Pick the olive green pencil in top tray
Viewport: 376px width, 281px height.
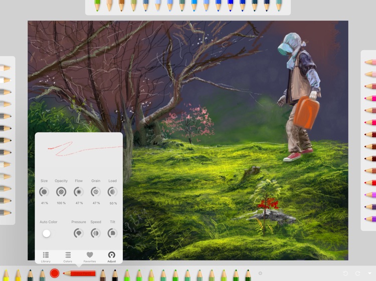coord(133,5)
